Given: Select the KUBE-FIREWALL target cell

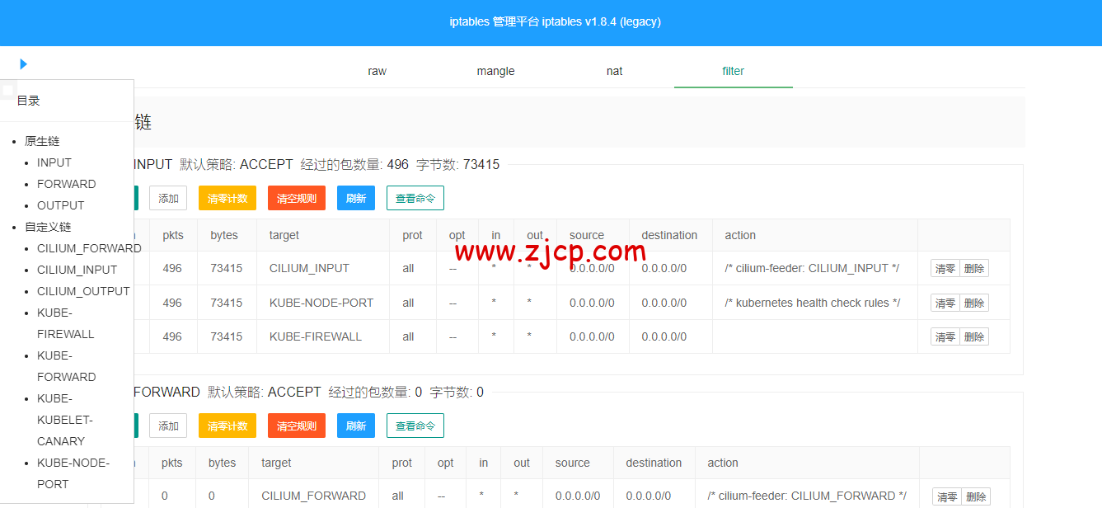Looking at the screenshot, I should pyautogui.click(x=323, y=336).
